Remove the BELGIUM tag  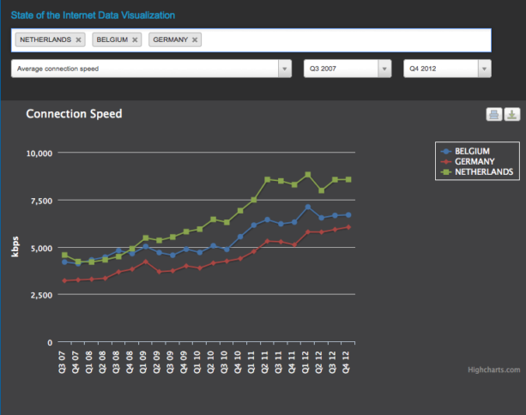135,39
